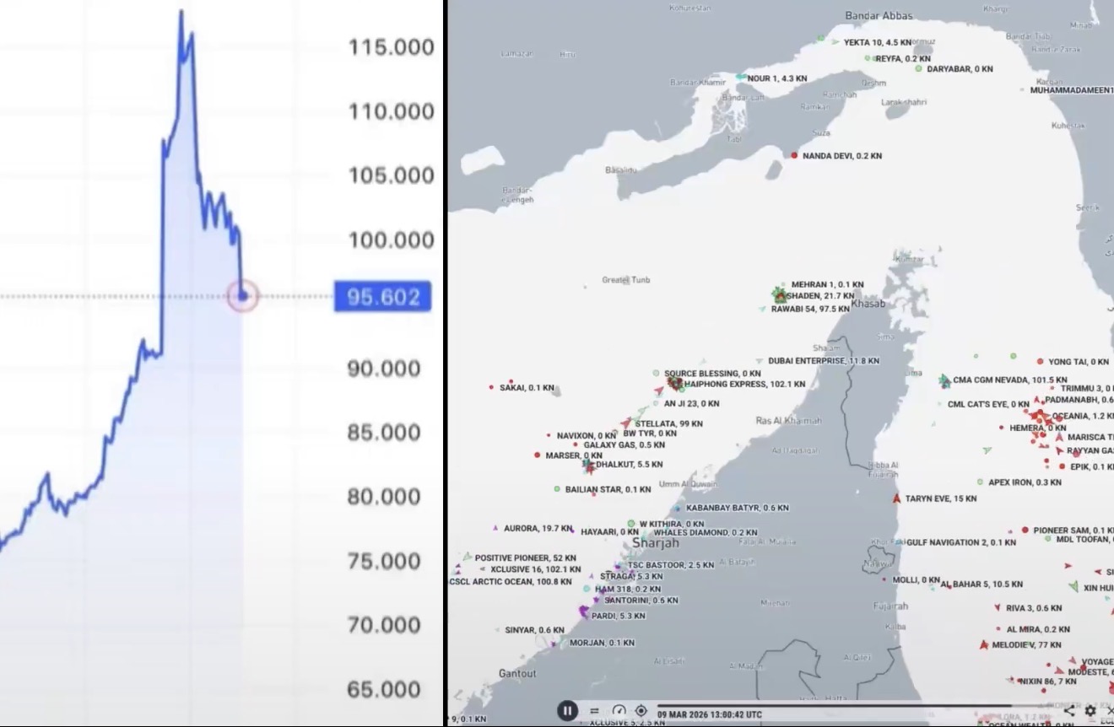Select the SAKAI red vessel dot
Screen dimensions: 1114x727
pos(491,387)
